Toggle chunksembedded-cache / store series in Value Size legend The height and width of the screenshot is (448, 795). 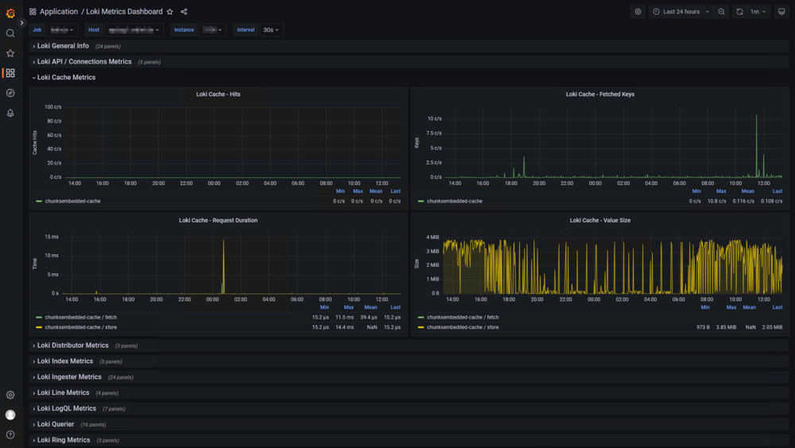463,327
